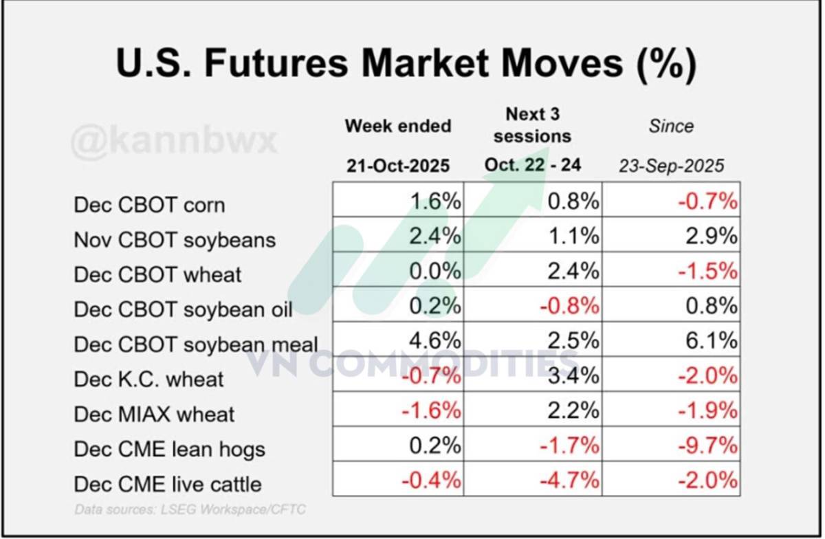This screenshot has width=825, height=539.
Task: Click the Dec K.C. wheat row label
Action: click(149, 379)
